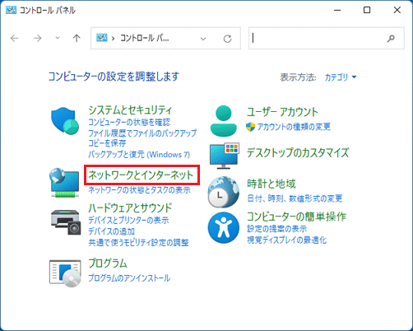This screenshot has height=331, width=413.
Task: Expand the address bar history dropdown
Action: click(x=203, y=39)
